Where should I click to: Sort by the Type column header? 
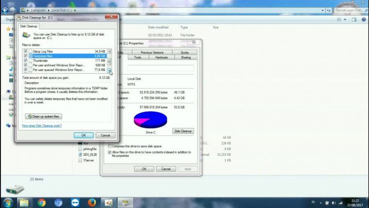(x=184, y=27)
